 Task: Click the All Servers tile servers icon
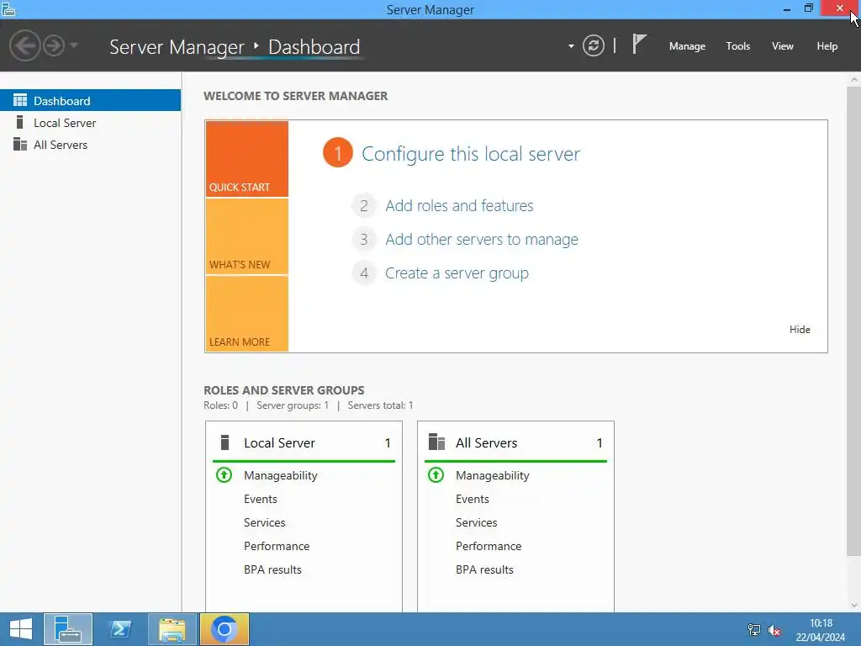pyautogui.click(x=436, y=442)
